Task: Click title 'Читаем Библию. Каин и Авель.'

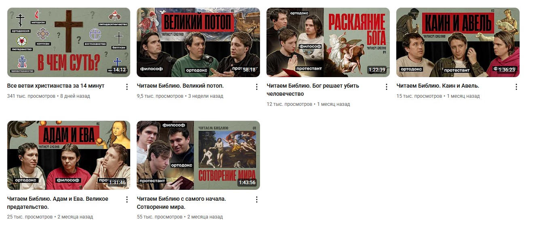Action: [438, 86]
